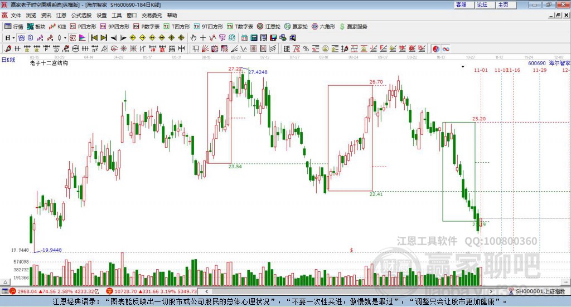Open the 帮助 menu

click(172, 15)
